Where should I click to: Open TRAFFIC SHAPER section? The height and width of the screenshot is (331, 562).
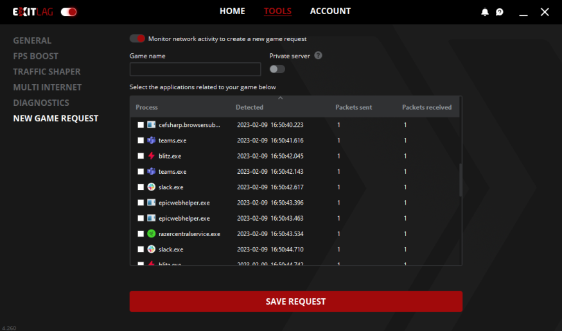(47, 72)
